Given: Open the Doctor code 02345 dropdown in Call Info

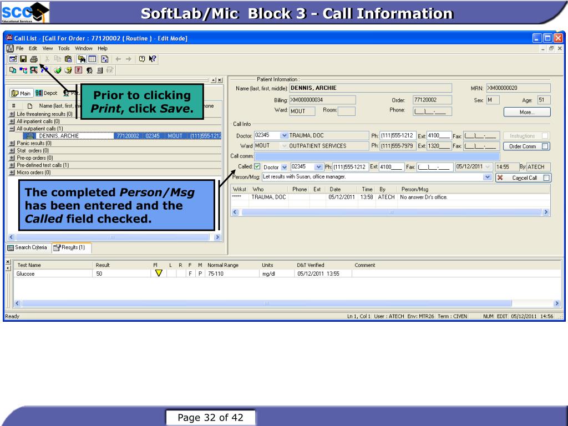Looking at the screenshot, I should pyautogui.click(x=285, y=135).
